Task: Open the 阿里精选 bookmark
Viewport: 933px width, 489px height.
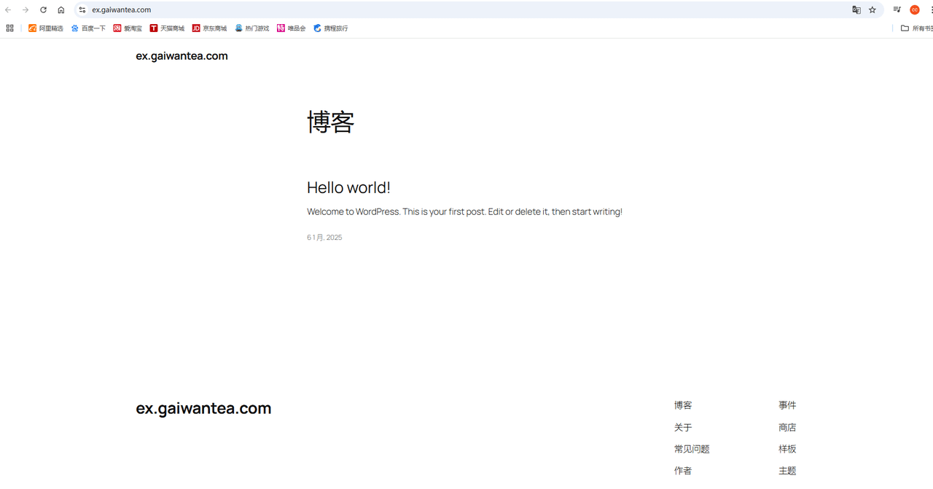Action: (46, 28)
